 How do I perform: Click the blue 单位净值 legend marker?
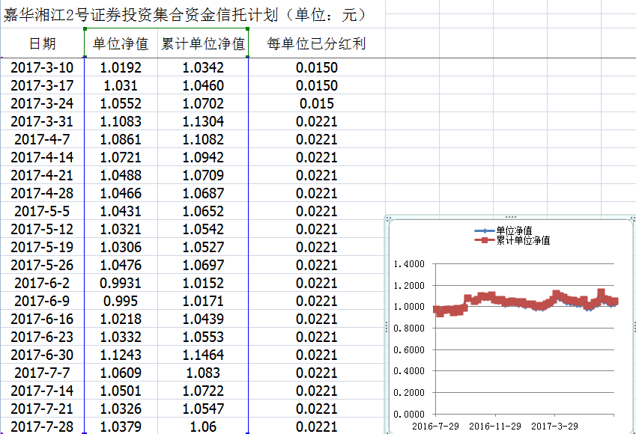point(485,231)
